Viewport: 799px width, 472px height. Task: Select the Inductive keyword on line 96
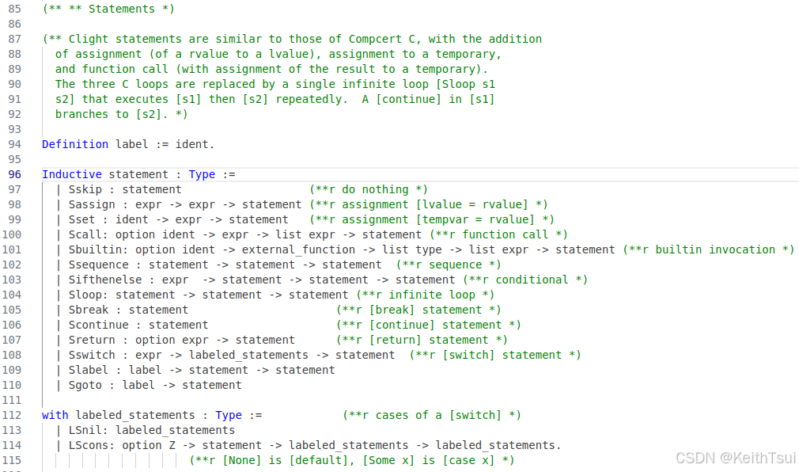tap(72, 174)
